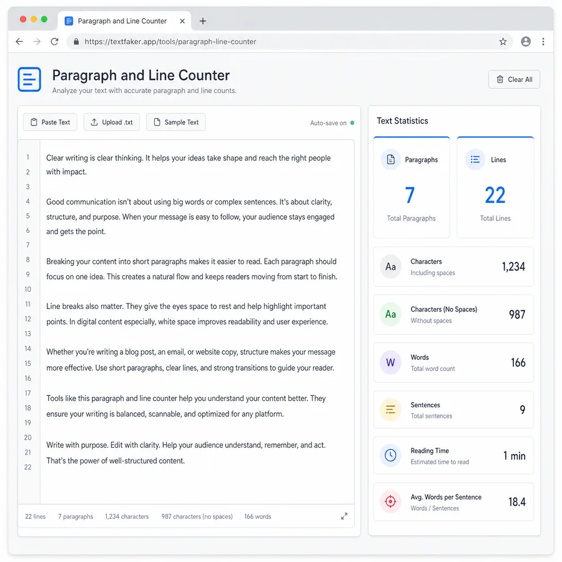Click the 'Write with purpose' line of text
The height and width of the screenshot is (562, 562).
click(185, 445)
